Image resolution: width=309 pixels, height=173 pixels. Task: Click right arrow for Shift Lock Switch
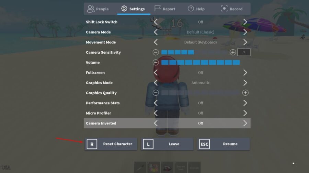[245, 22]
